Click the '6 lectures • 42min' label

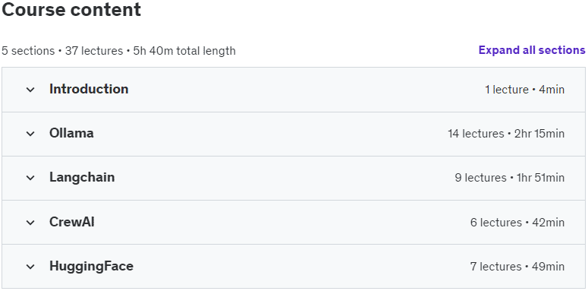pyautogui.click(x=517, y=223)
